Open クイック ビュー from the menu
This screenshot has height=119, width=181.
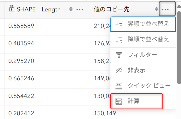tap(143, 86)
